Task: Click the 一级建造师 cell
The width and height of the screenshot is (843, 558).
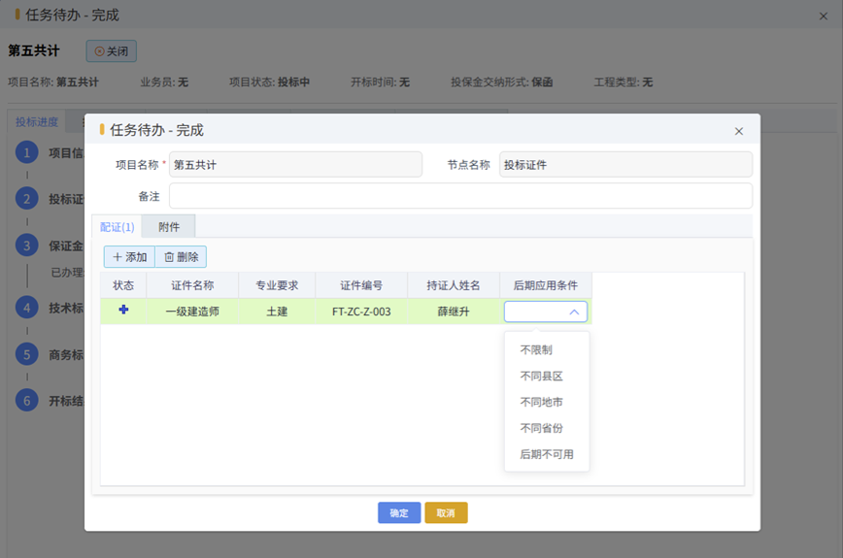Action: (x=192, y=312)
